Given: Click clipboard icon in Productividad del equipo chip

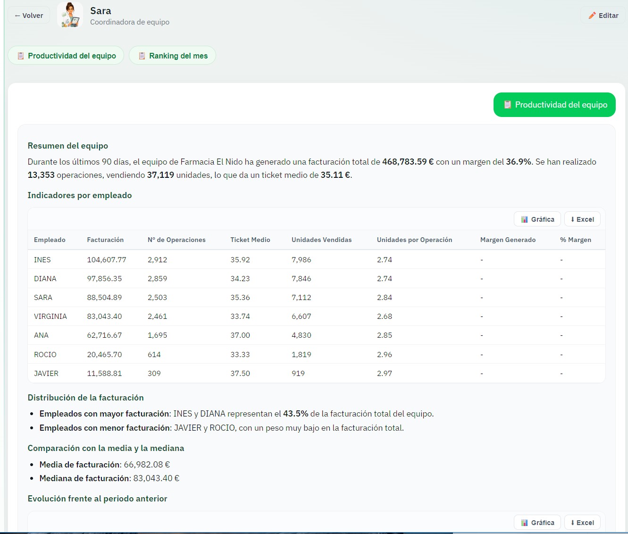Looking at the screenshot, I should (x=21, y=56).
